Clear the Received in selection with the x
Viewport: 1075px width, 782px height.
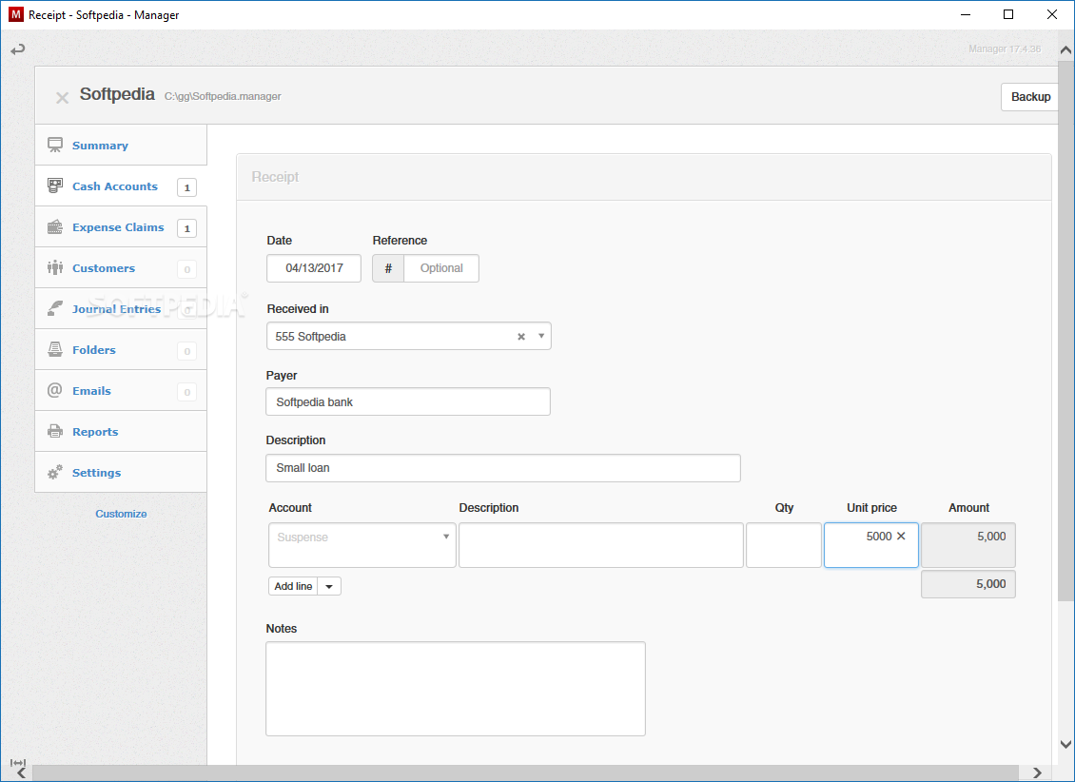point(521,337)
